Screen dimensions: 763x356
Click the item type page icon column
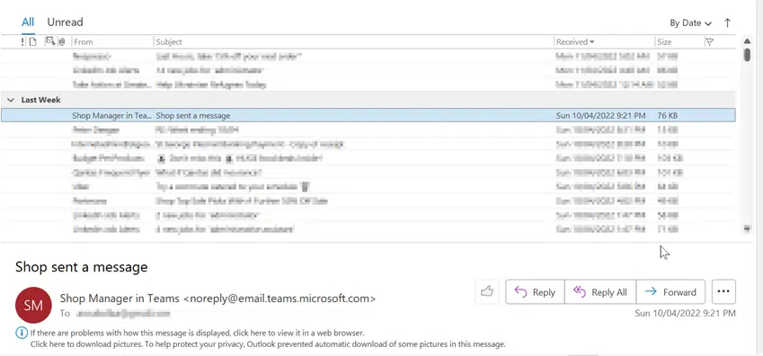click(x=32, y=42)
